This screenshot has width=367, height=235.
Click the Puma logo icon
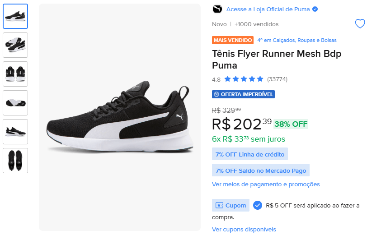[217, 9]
